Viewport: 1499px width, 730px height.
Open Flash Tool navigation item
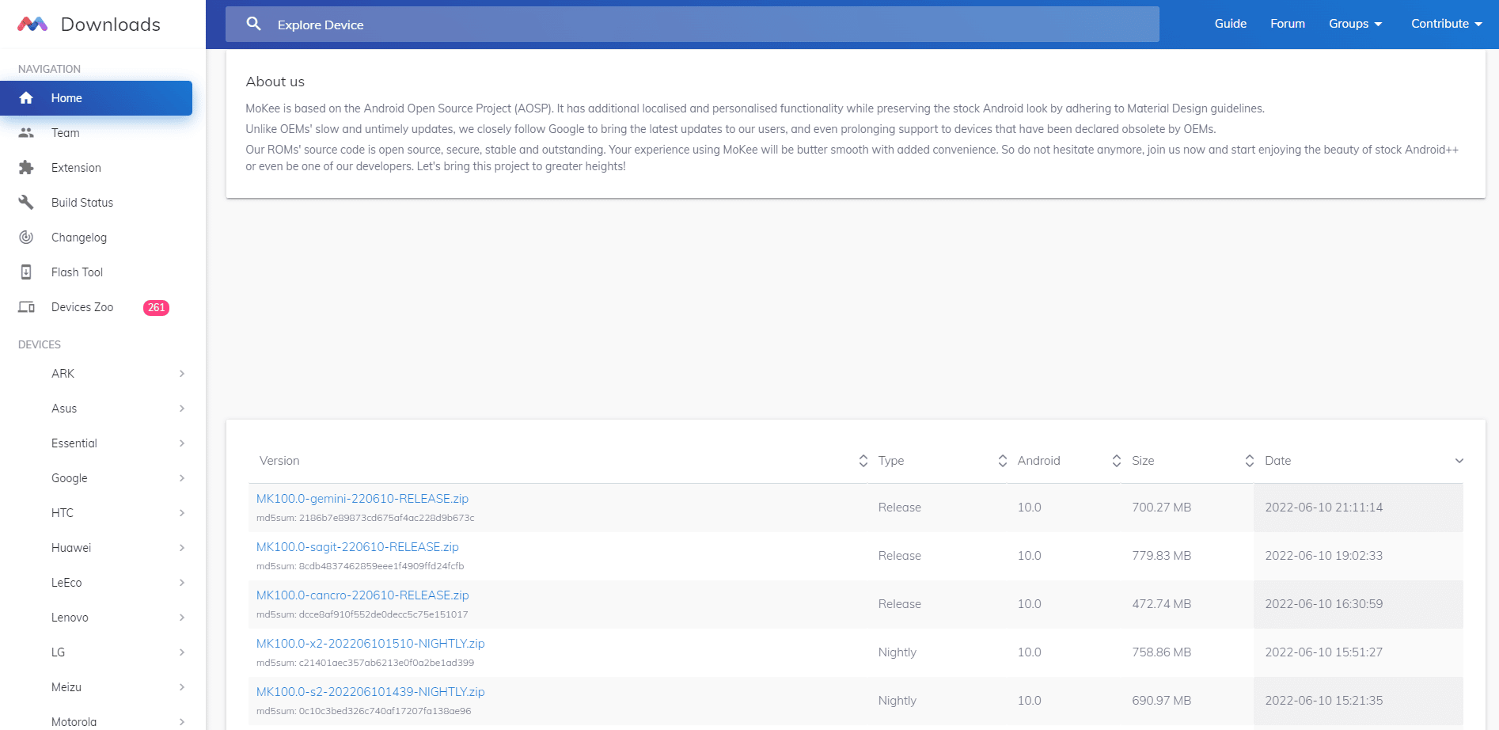point(96,272)
